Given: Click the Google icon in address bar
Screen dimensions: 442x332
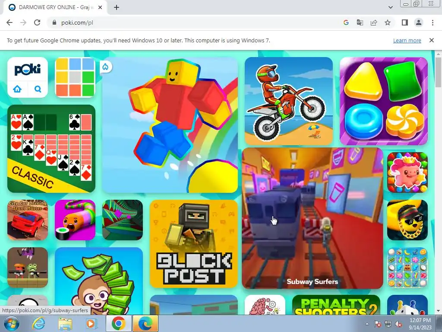Looking at the screenshot, I should pos(346,22).
